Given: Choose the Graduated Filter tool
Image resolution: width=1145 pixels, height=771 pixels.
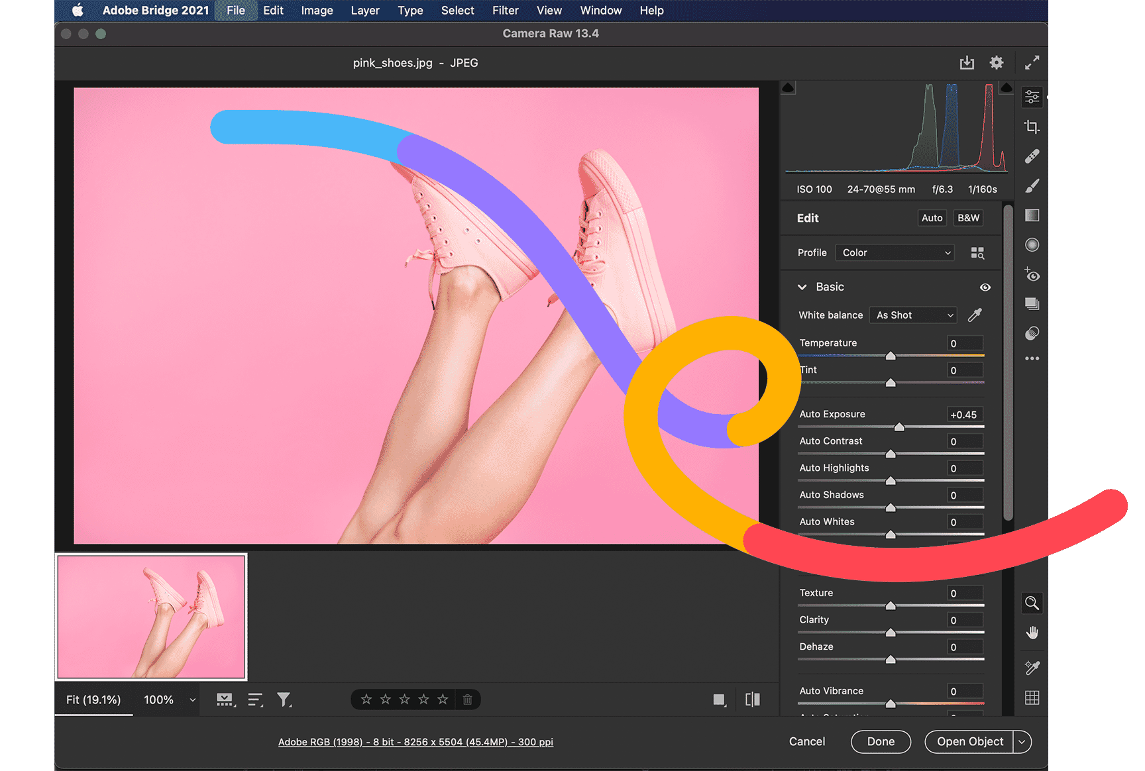Looking at the screenshot, I should click(1032, 215).
